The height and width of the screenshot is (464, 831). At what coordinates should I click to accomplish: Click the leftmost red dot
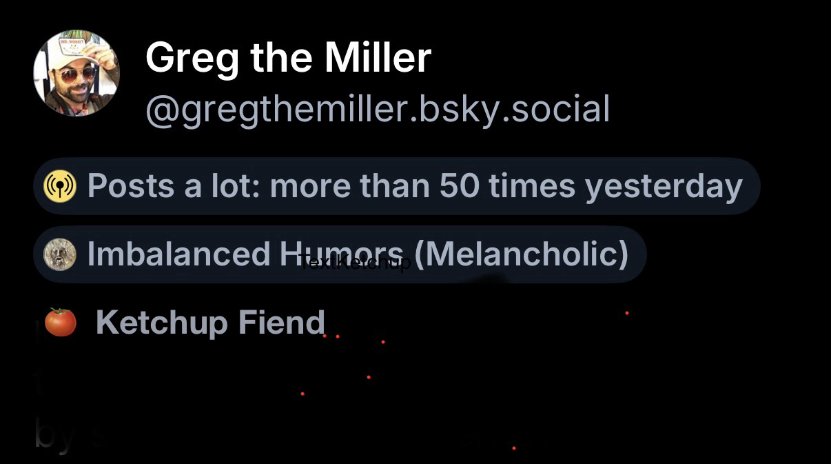(x=302, y=394)
